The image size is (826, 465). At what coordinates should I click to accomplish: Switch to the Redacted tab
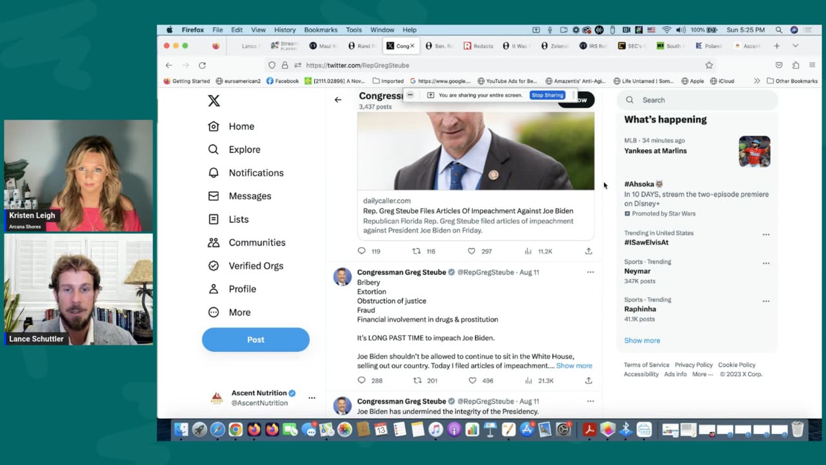tap(478, 46)
